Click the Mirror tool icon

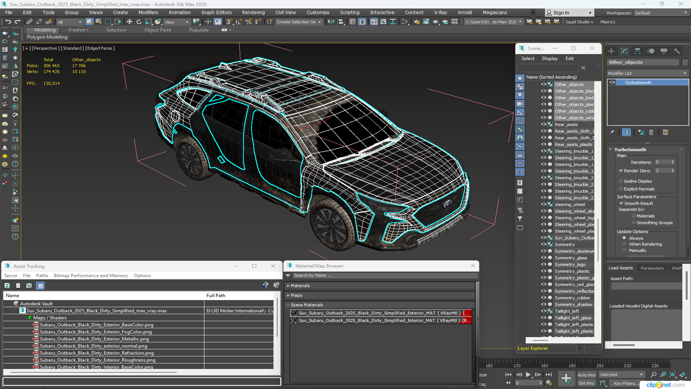[331, 22]
